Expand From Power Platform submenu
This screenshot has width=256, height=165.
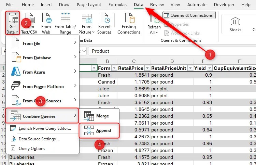pos(42,86)
